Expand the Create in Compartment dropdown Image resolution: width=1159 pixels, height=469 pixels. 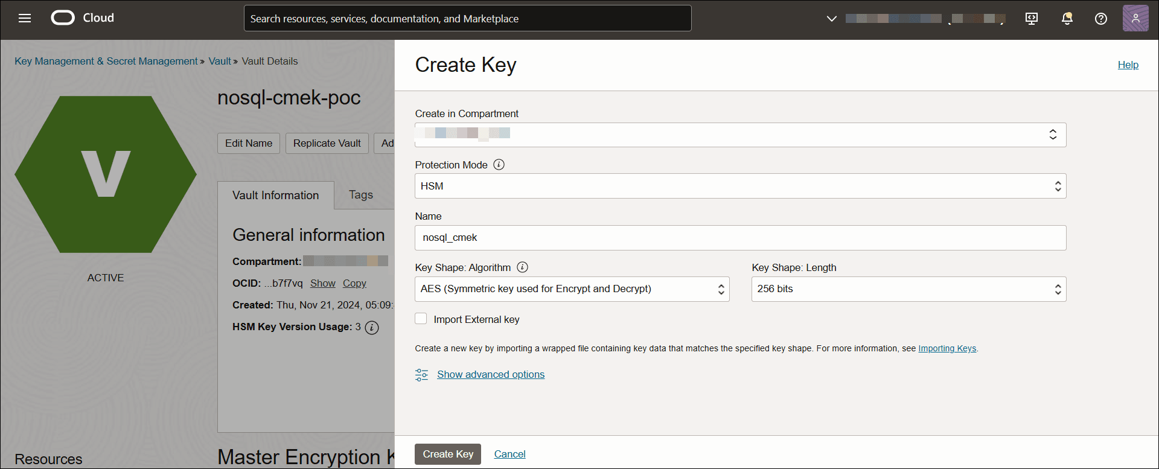click(740, 135)
